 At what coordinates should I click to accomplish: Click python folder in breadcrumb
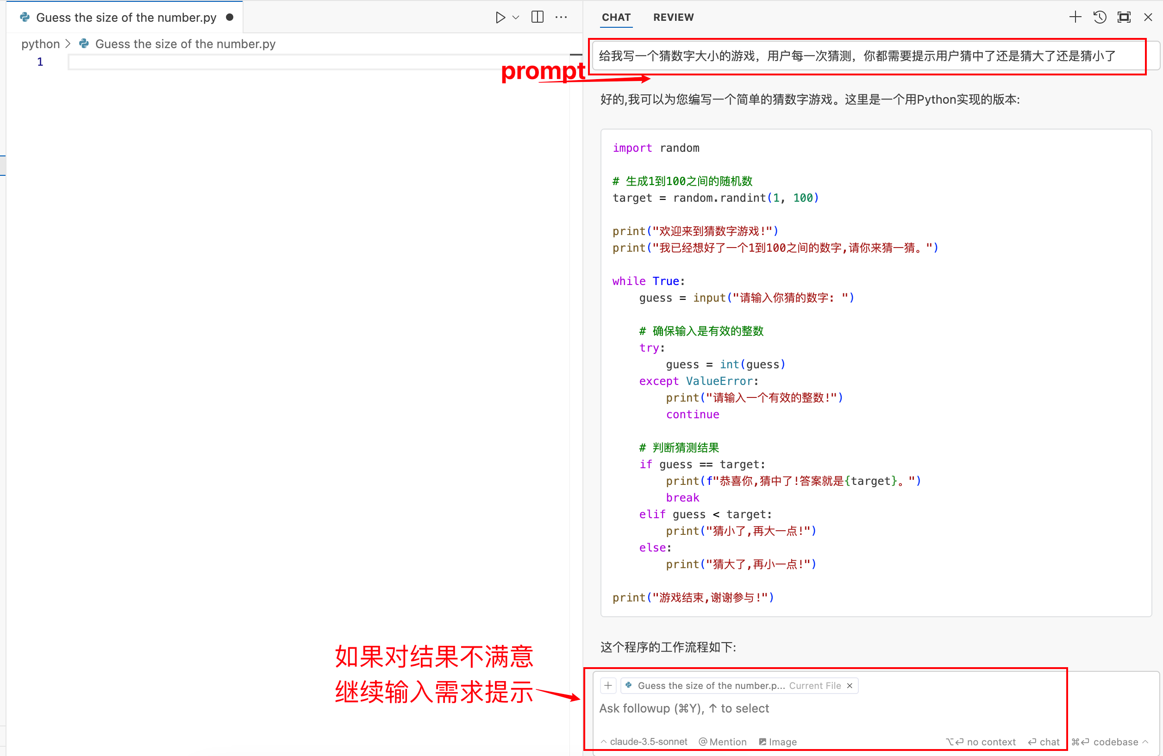(x=40, y=44)
